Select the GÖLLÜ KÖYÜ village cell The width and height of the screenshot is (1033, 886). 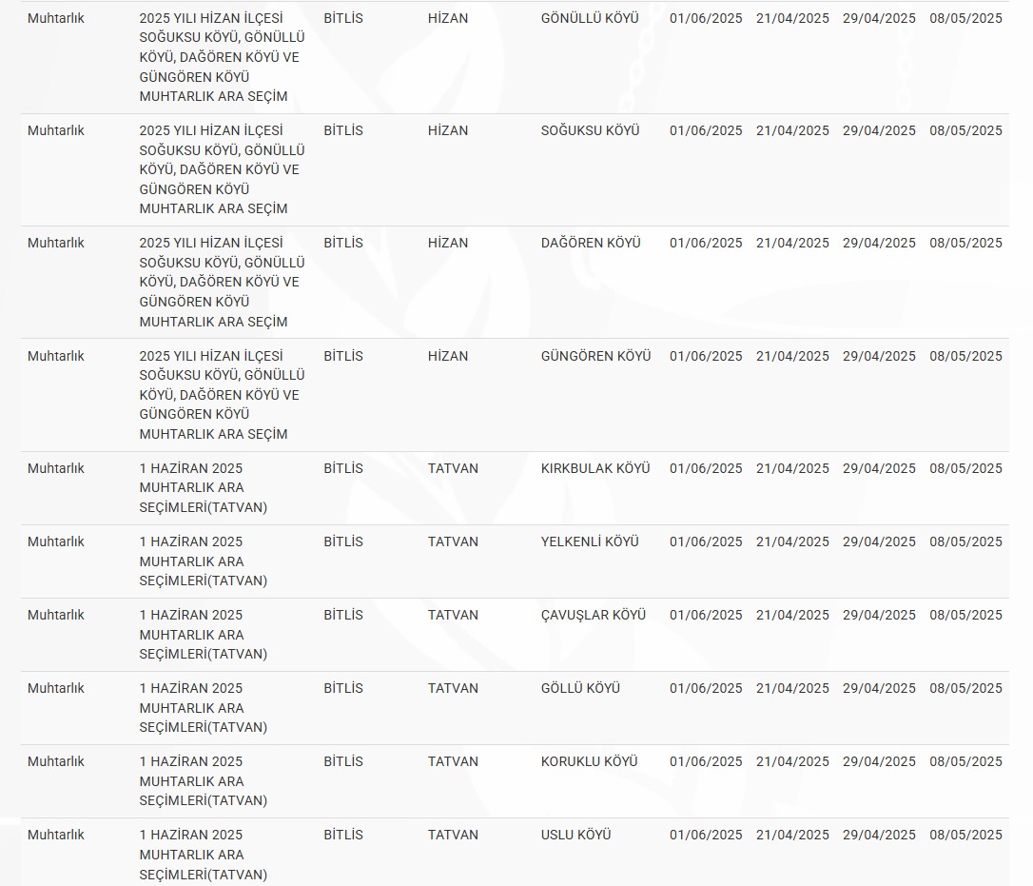tap(580, 688)
